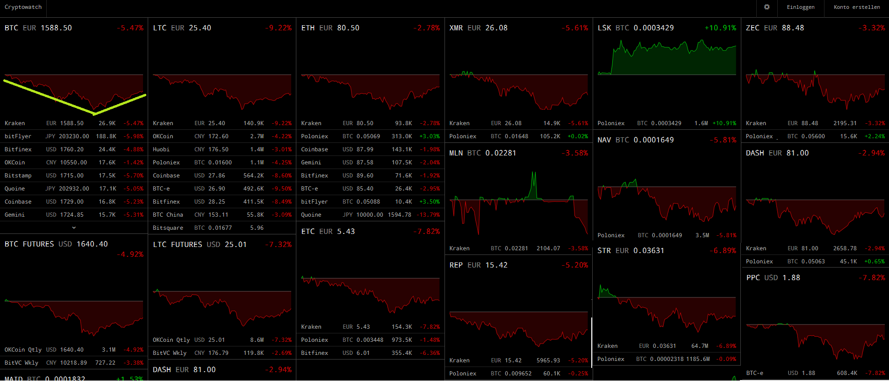889x381 pixels.
Task: Open the Bitfinex USD 6.01 row
Action: tap(371, 353)
